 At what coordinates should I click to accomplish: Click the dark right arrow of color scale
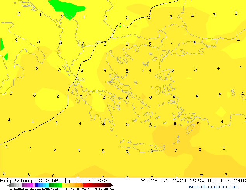click(112, 185)
